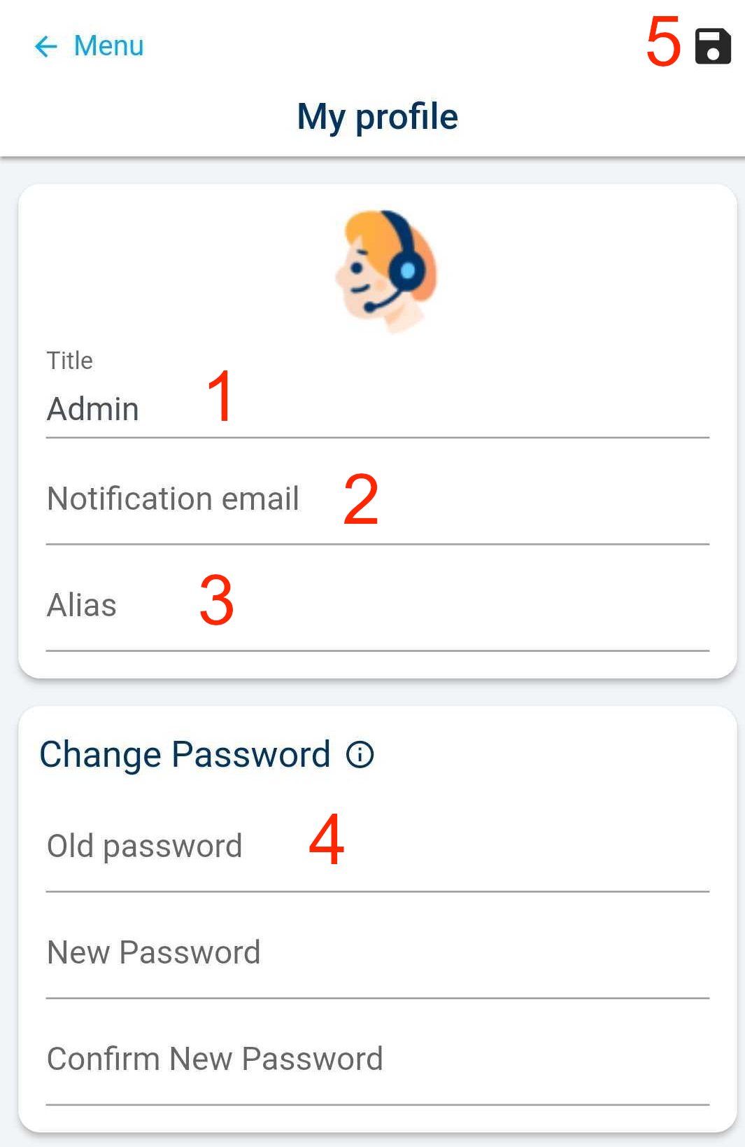Click the My profile page heading
Viewport: 745px width, 1147px height.
pos(378,116)
